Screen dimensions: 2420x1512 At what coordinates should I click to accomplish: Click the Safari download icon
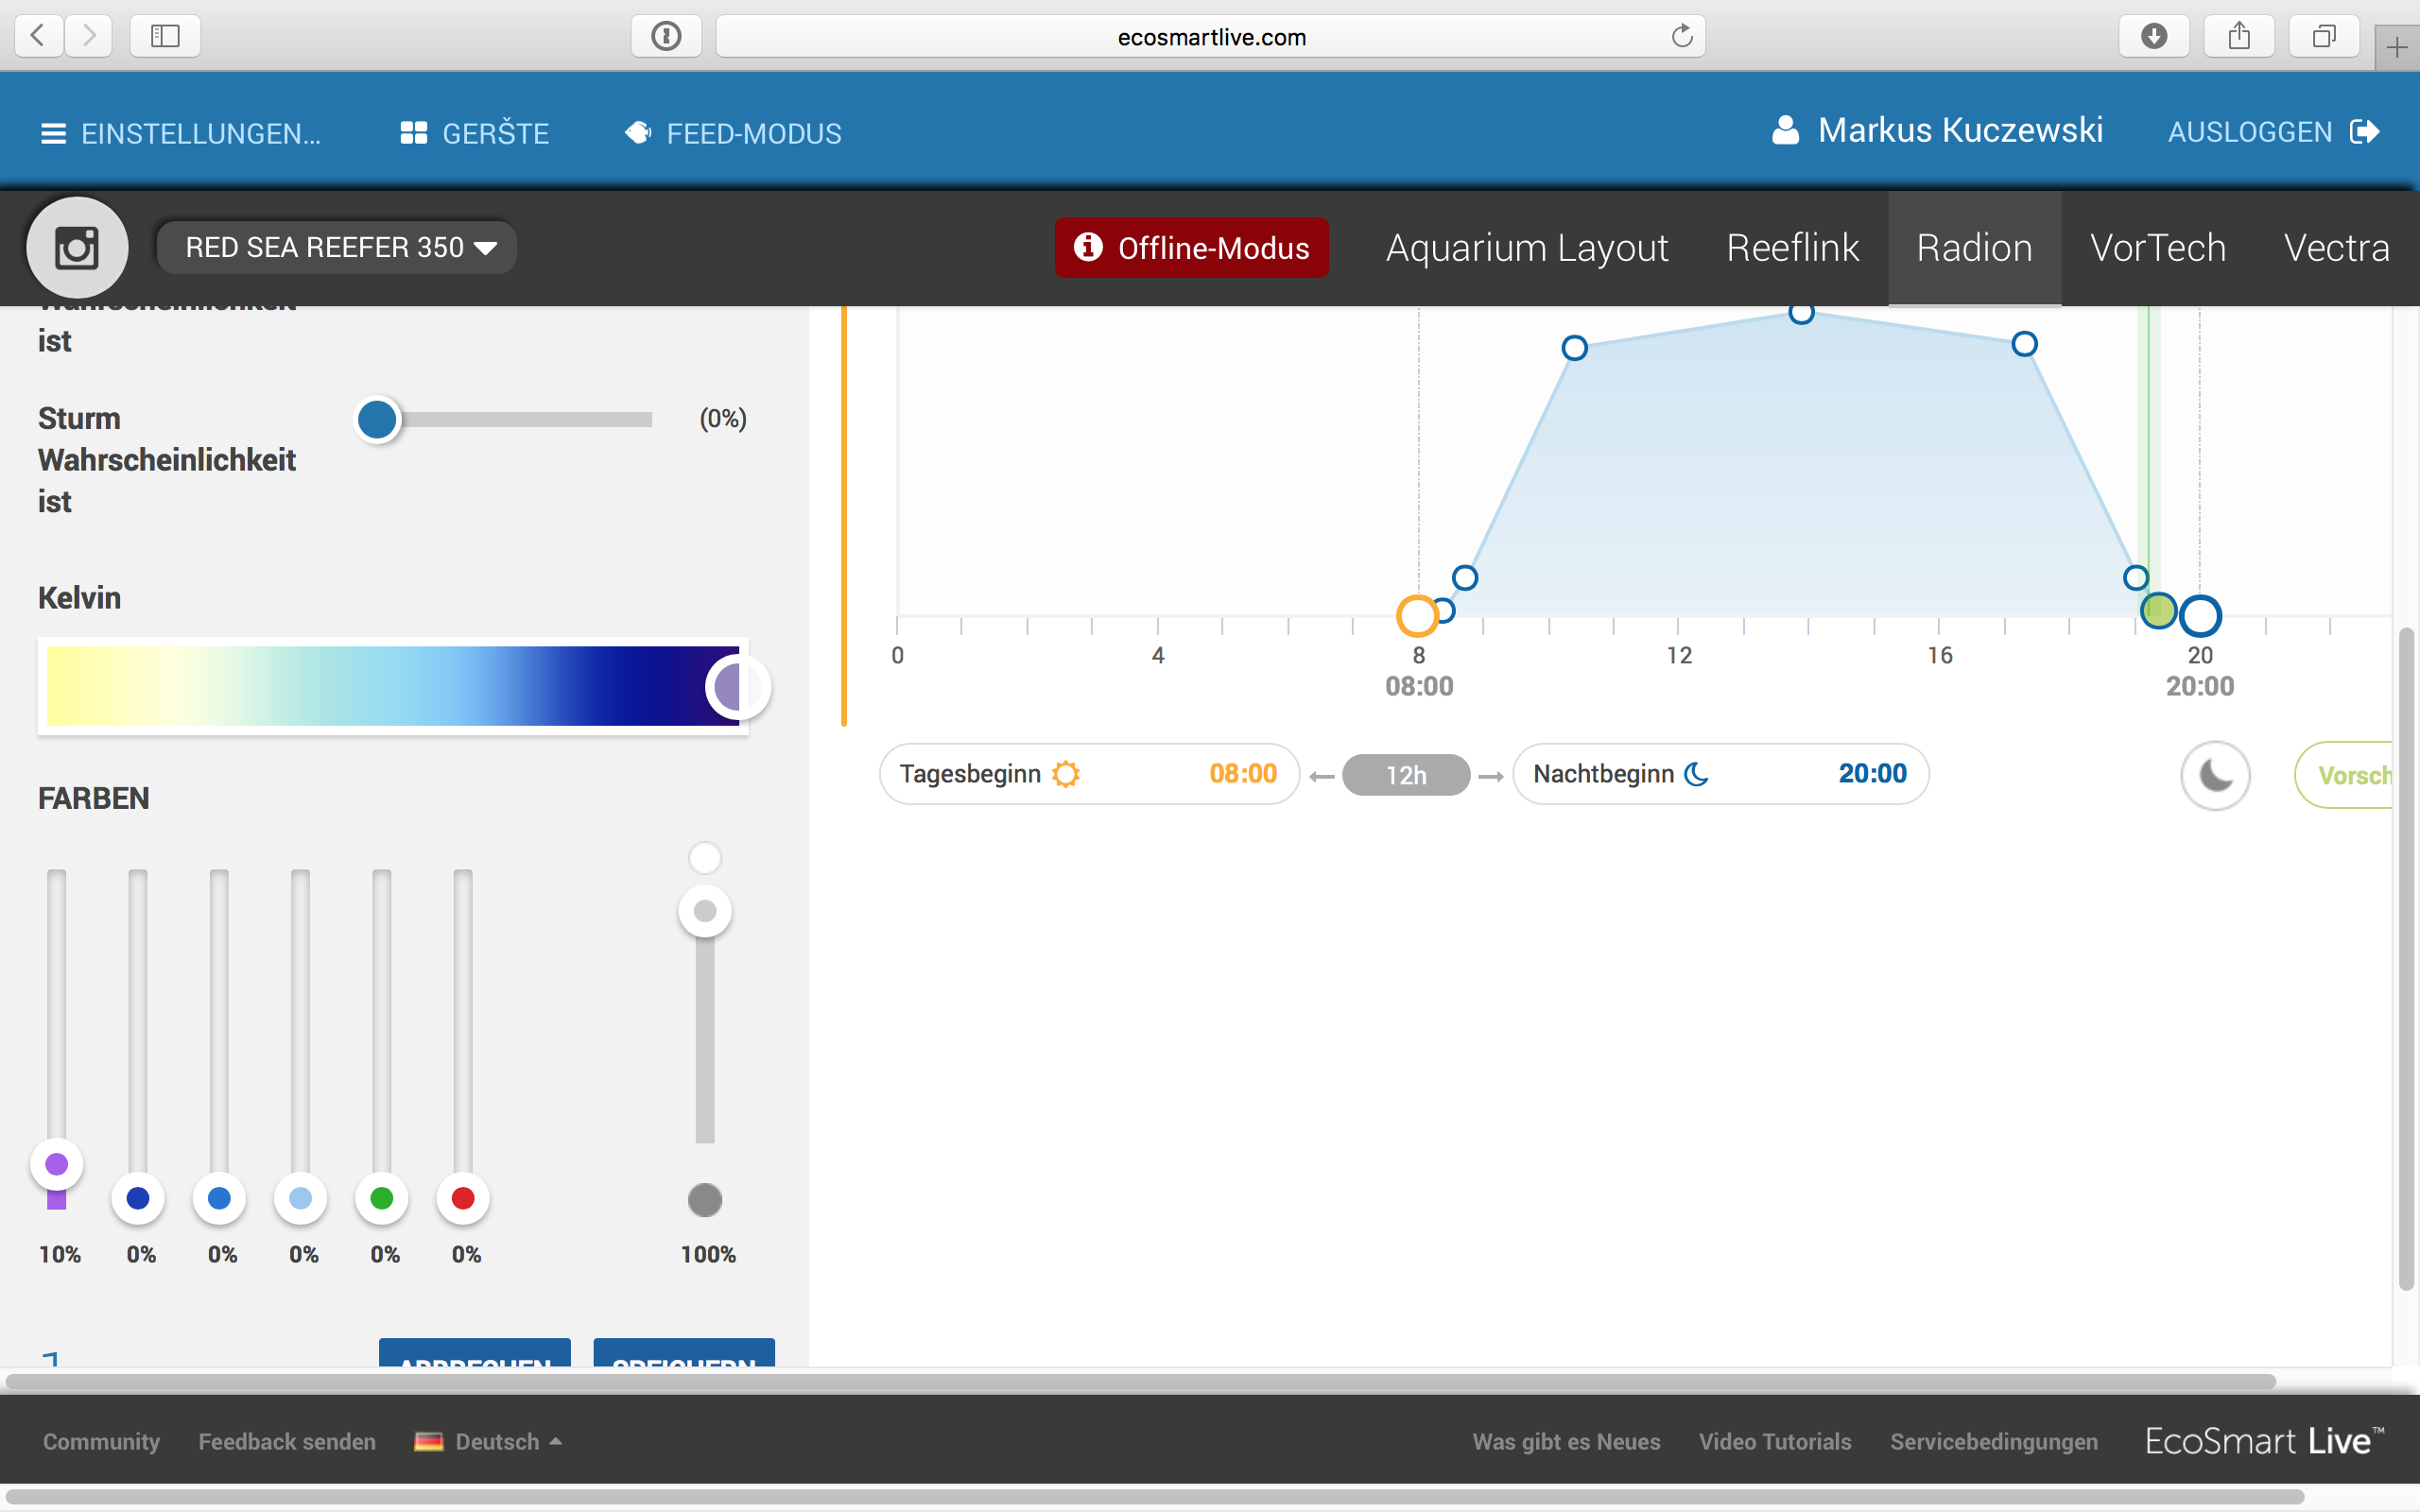[2154, 37]
